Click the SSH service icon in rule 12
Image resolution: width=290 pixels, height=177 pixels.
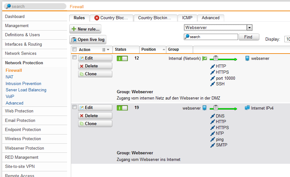click(x=213, y=84)
